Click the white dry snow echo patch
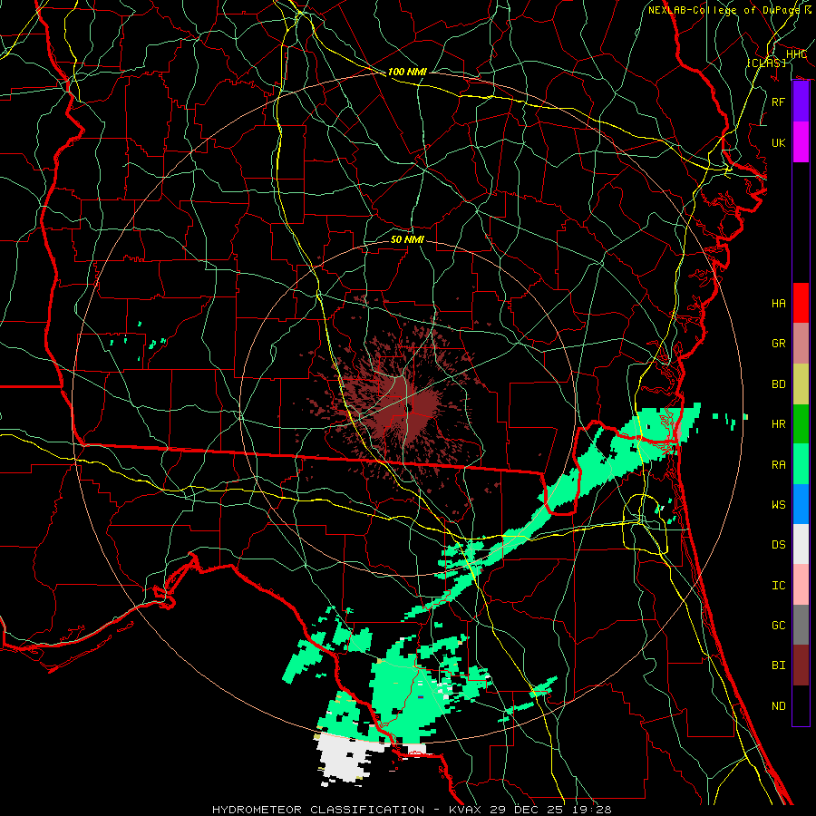This screenshot has width=816, height=816. (x=347, y=757)
